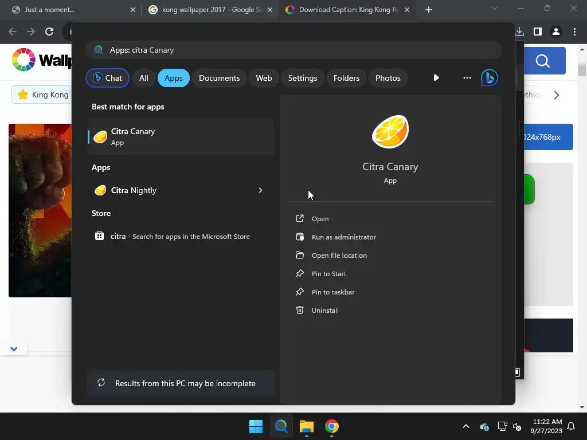Screen dimensions: 587x440
Task: Click the muted volume tray icon
Action: pos(517,426)
